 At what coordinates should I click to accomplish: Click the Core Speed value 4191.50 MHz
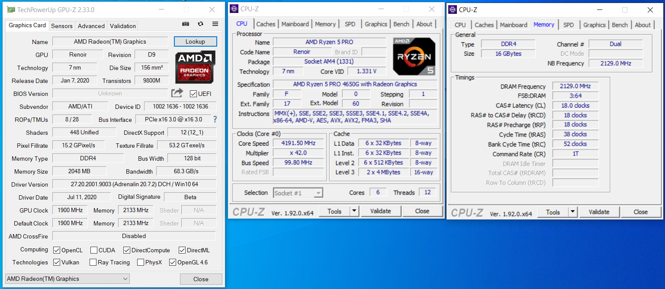tap(298, 143)
